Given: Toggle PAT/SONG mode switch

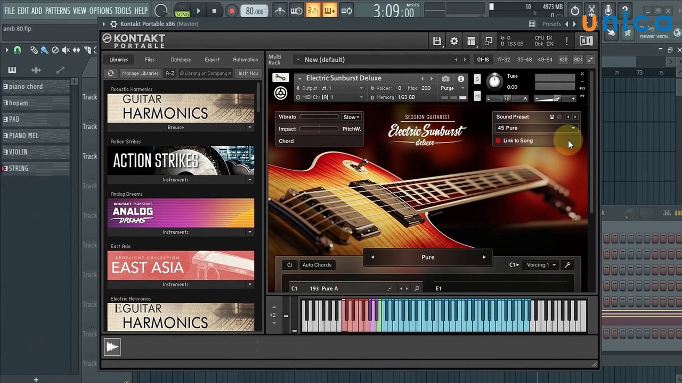Looking at the screenshot, I should [x=182, y=11].
